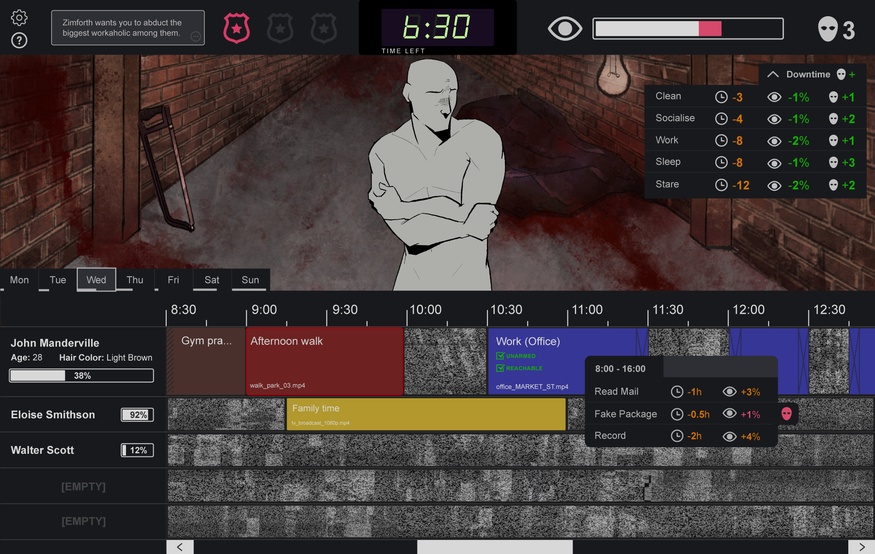Select the Read Mail action

pyautogui.click(x=617, y=391)
